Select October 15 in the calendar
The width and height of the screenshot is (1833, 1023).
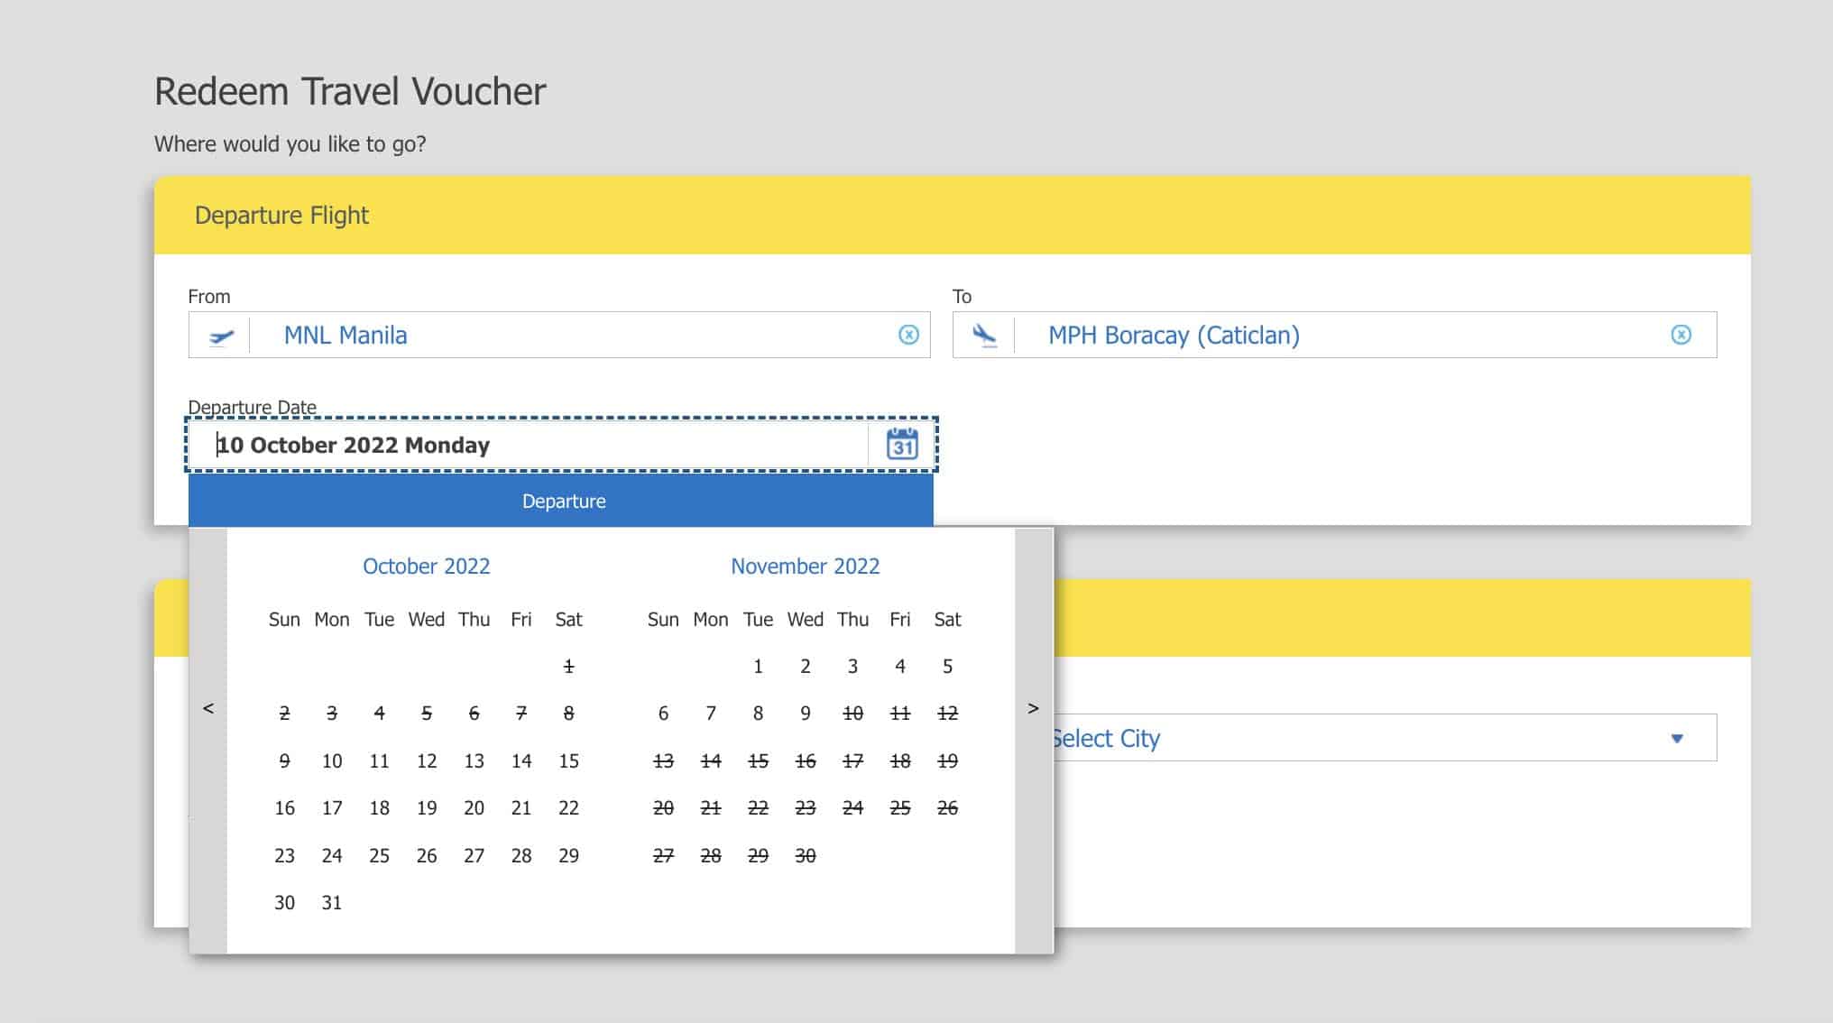[568, 760]
